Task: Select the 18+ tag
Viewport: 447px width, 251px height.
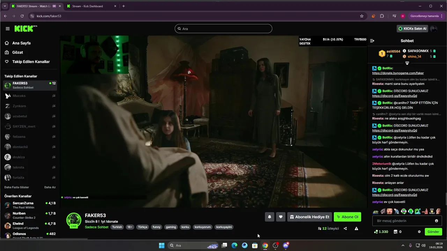Action: pyautogui.click(x=130, y=227)
